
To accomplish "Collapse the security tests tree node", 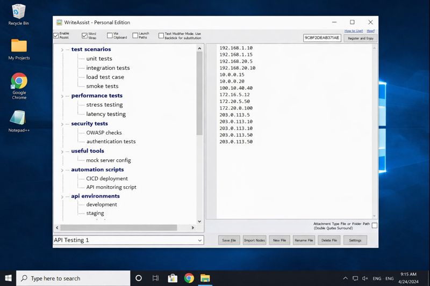I will click(62, 124).
